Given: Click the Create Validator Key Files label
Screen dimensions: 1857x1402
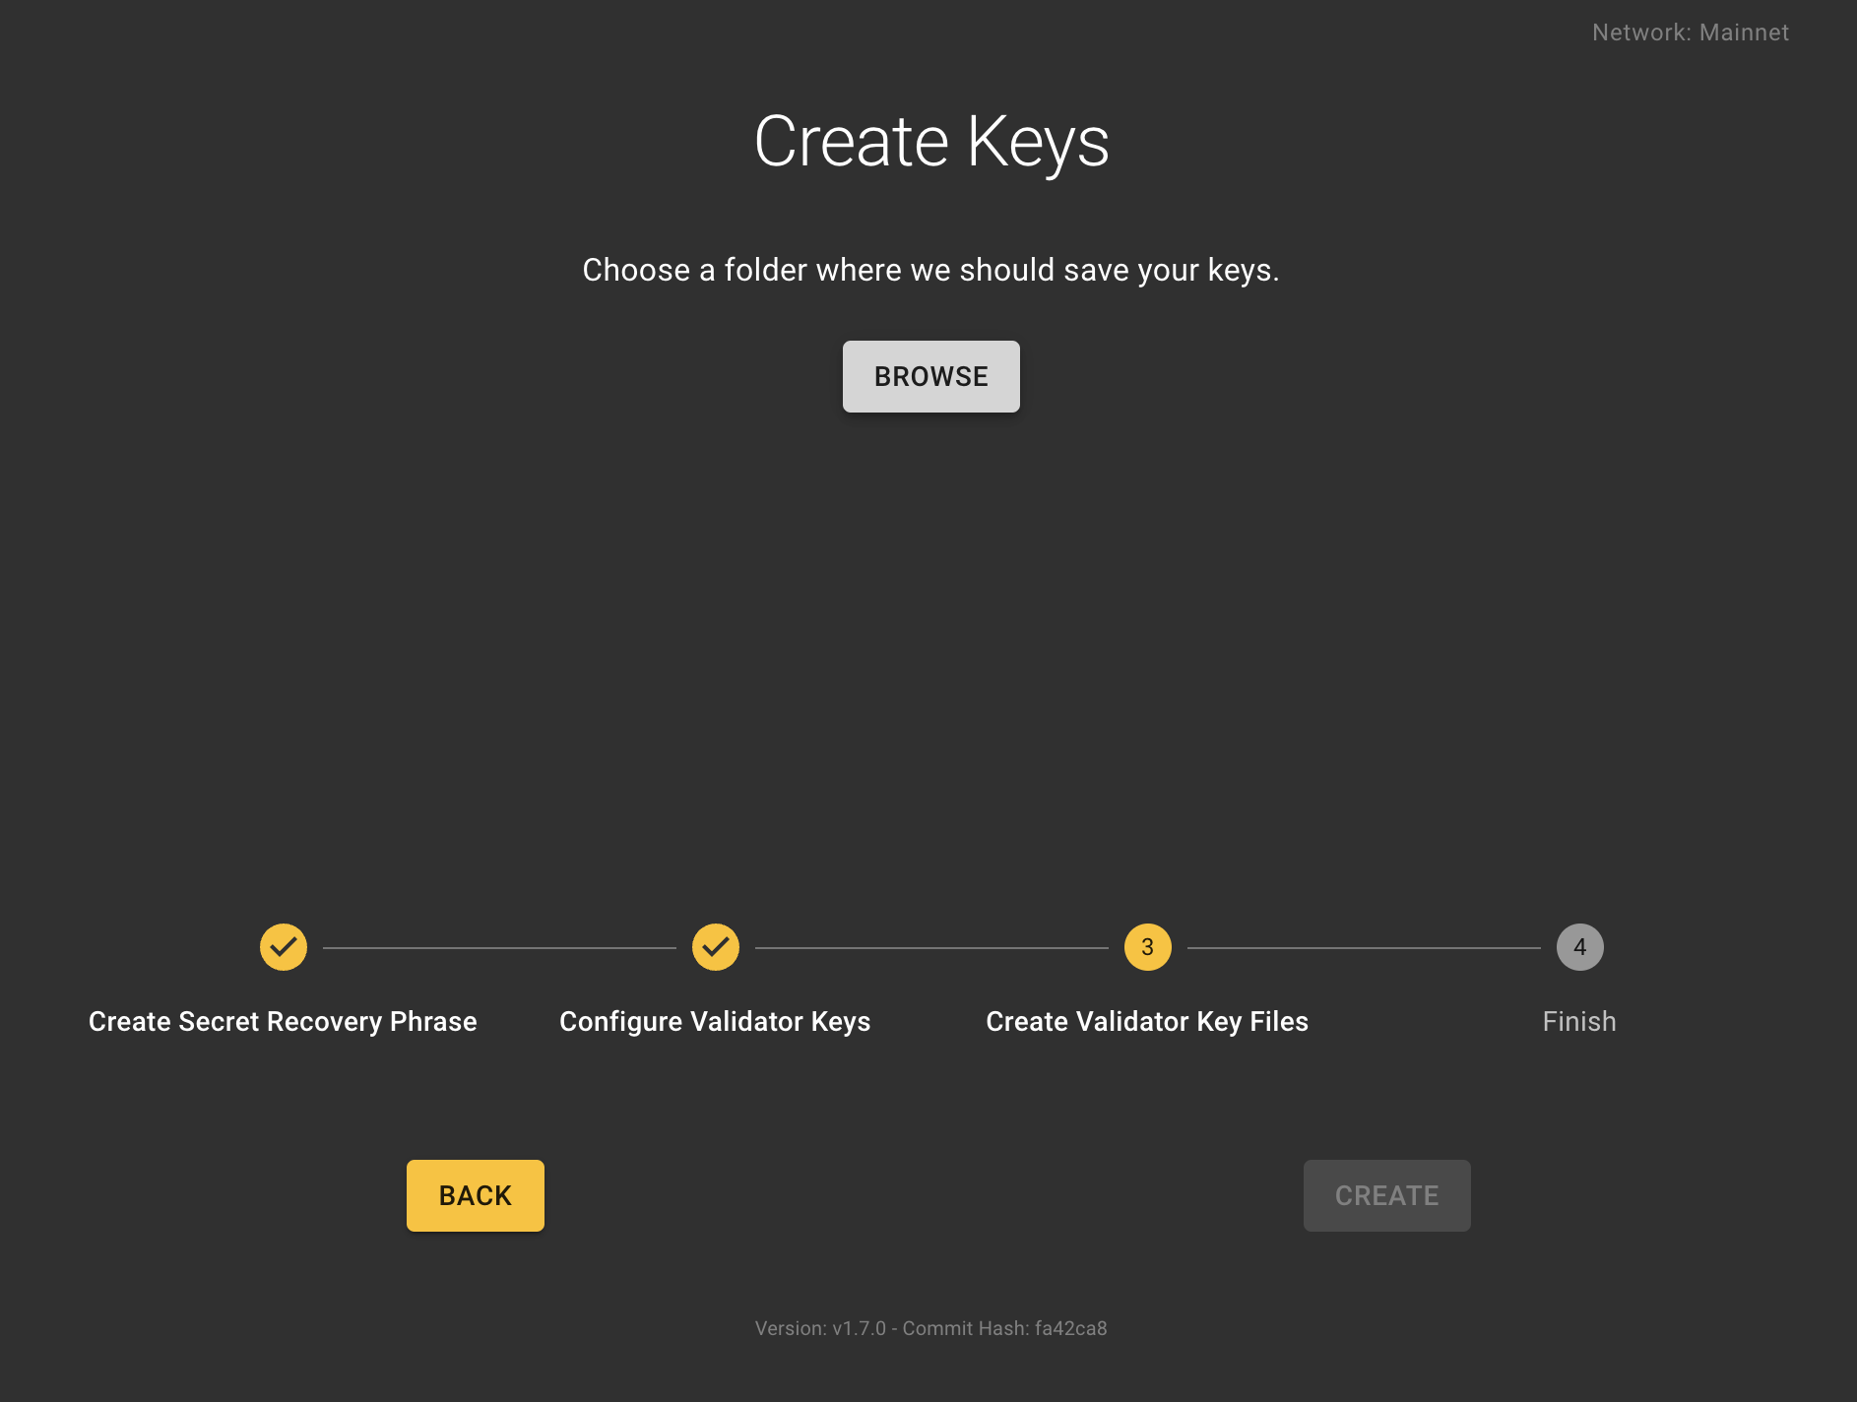Looking at the screenshot, I should tap(1147, 1022).
